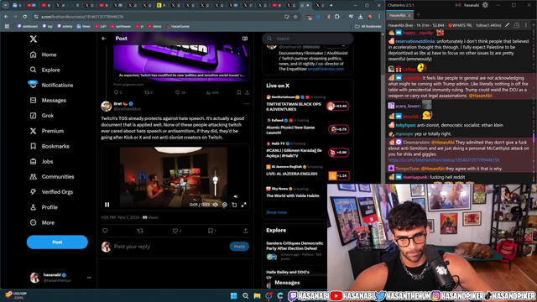537x302 pixels.
Task: Go back with the Post header arrow
Action: click(104, 39)
